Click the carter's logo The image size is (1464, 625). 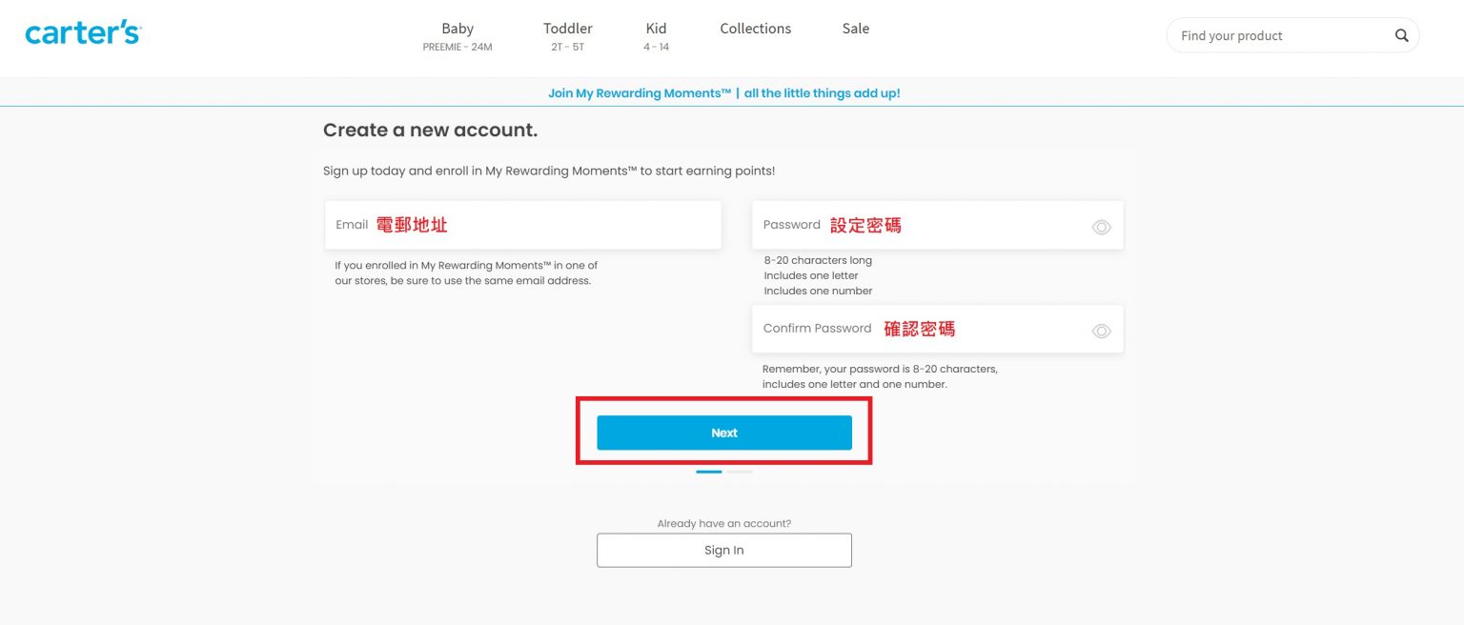tap(83, 32)
